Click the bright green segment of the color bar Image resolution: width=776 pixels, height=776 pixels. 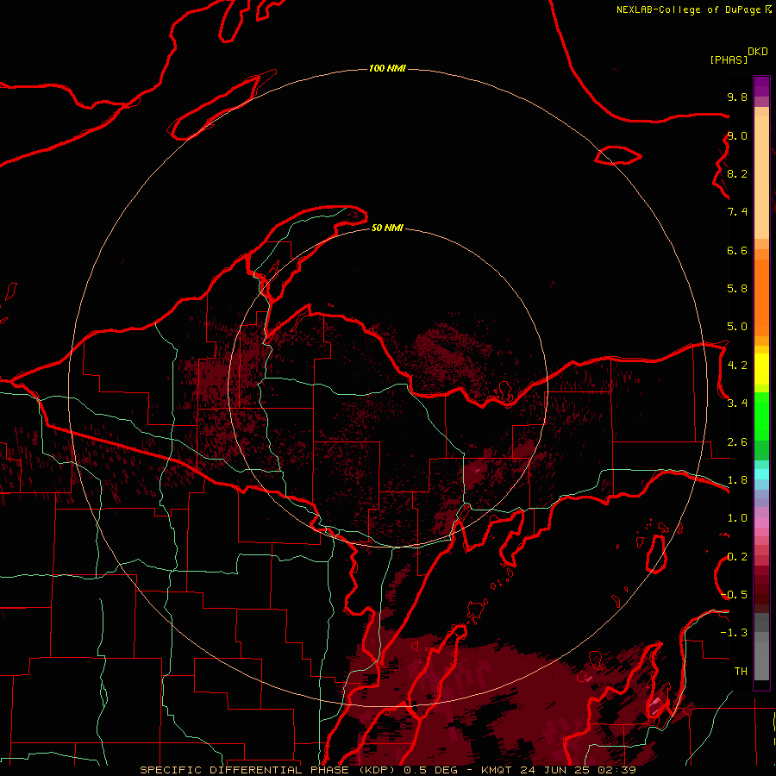761,416
